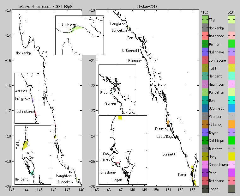Click the Barron >1% green swatch
The width and height of the screenshot is (240, 196).
pyautogui.click(x=231, y=44)
